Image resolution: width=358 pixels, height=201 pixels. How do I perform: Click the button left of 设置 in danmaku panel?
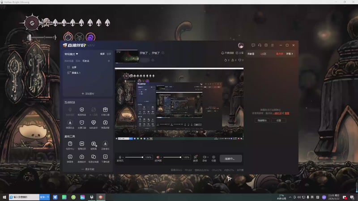(x=262, y=120)
